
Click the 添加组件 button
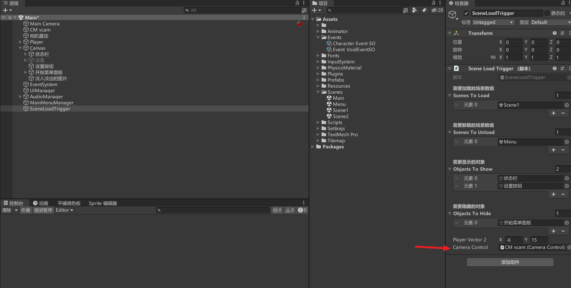point(510,262)
